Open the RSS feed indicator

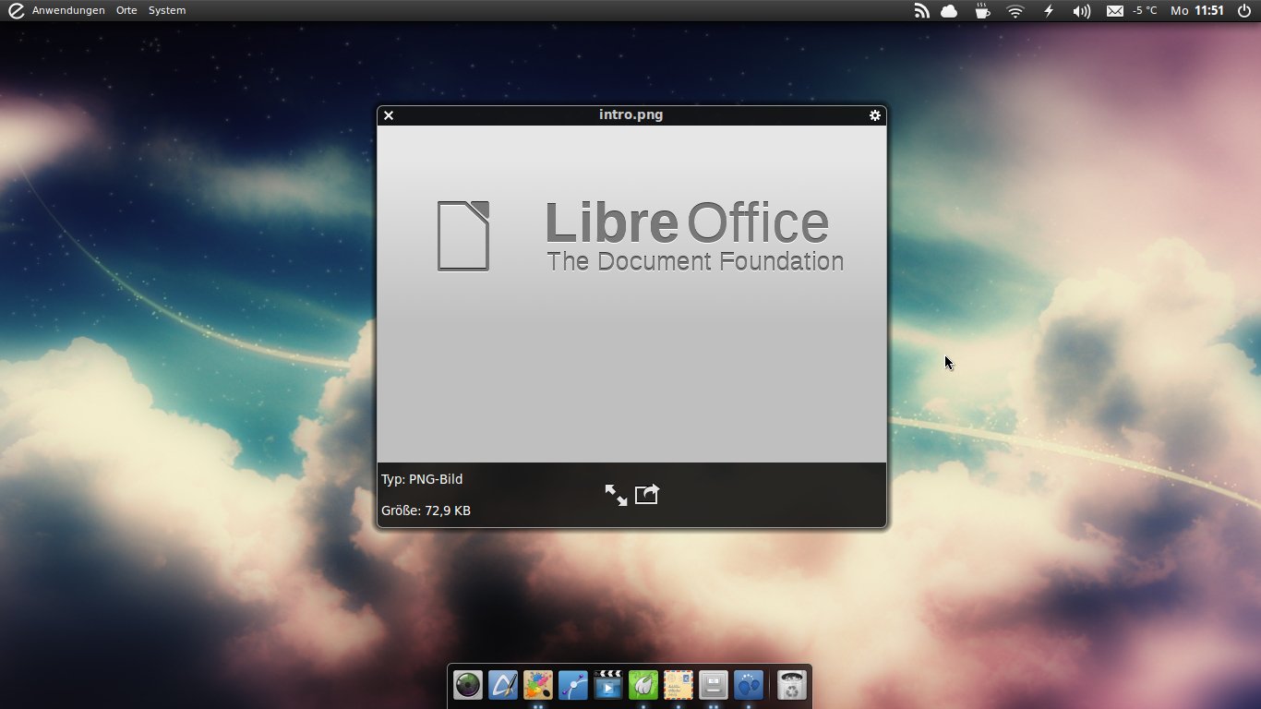click(x=921, y=11)
